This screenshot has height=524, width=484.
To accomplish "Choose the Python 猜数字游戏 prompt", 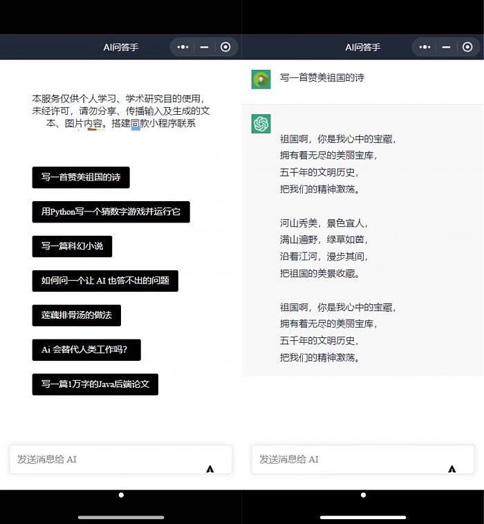I will click(x=111, y=212).
